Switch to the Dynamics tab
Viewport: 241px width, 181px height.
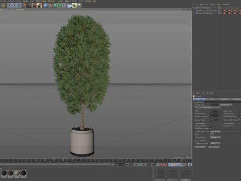[224, 99]
